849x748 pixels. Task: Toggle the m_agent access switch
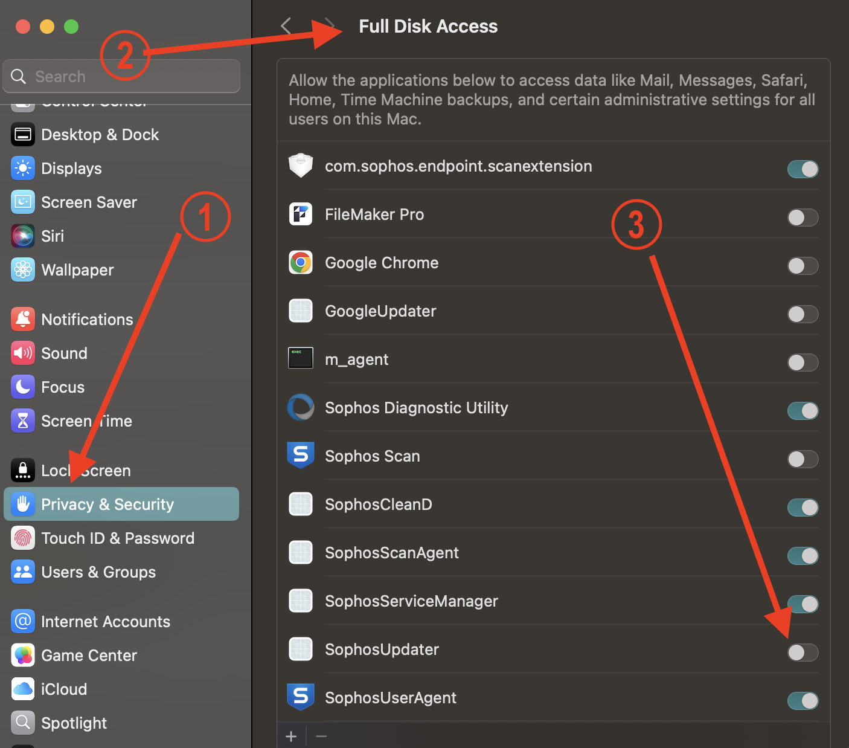[x=803, y=363]
